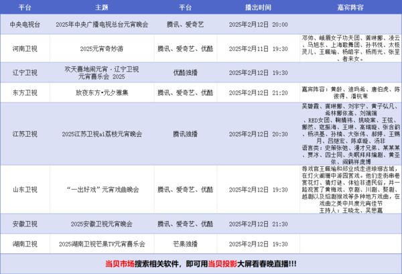
Task: Select the 河南卫视 platform cell
Action: pyautogui.click(x=25, y=49)
